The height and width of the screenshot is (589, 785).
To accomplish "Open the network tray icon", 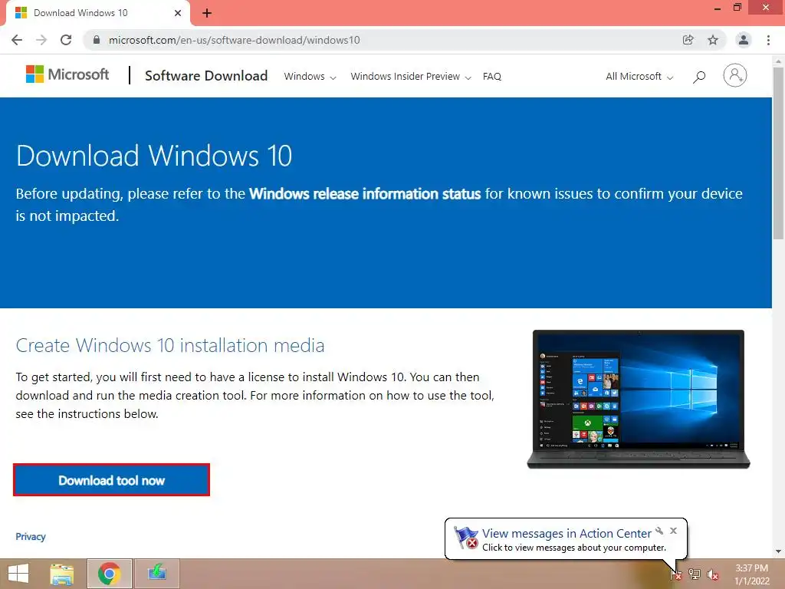I will click(x=695, y=574).
